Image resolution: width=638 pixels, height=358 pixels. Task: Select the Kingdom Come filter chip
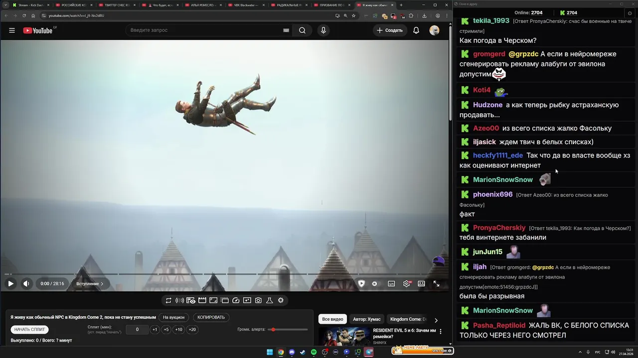[407, 319]
